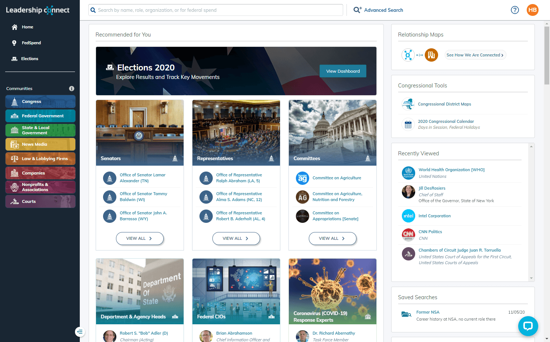Open Representative Alma S. Adams link

pos(239,197)
